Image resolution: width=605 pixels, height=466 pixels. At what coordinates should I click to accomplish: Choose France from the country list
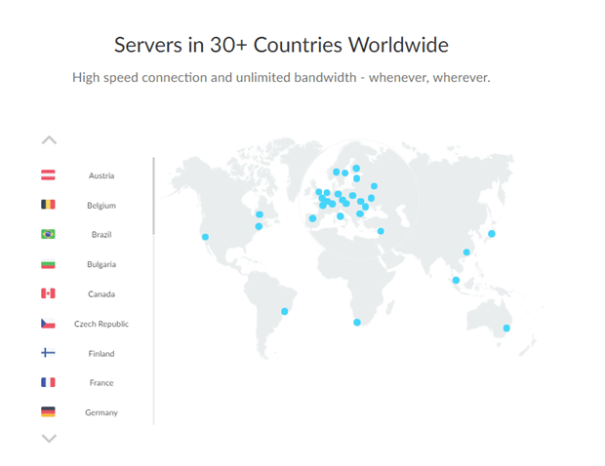click(x=101, y=383)
